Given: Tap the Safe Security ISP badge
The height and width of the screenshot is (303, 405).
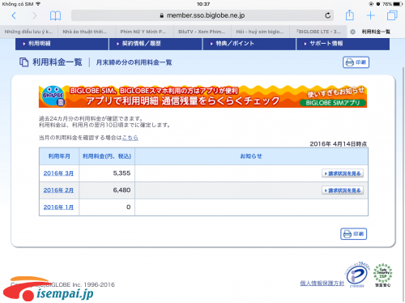Looking at the screenshot, I should (x=383, y=275).
